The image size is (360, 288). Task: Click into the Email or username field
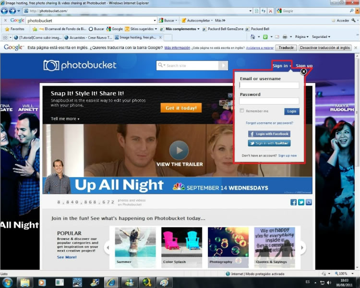[269, 85]
